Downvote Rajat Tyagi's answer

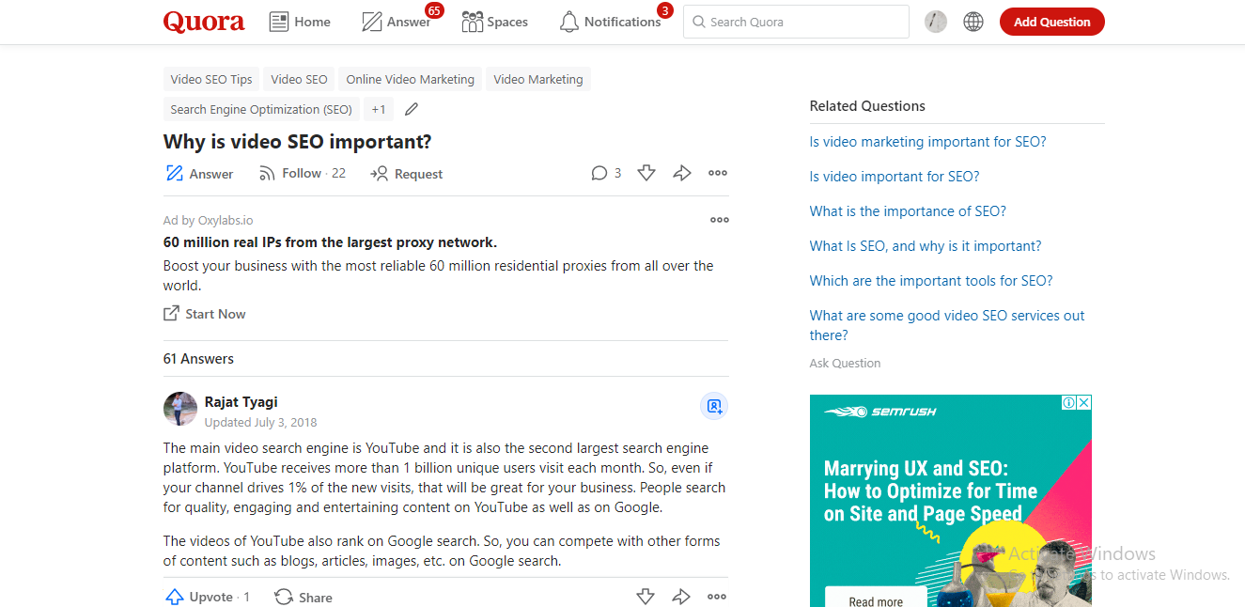[x=646, y=597]
